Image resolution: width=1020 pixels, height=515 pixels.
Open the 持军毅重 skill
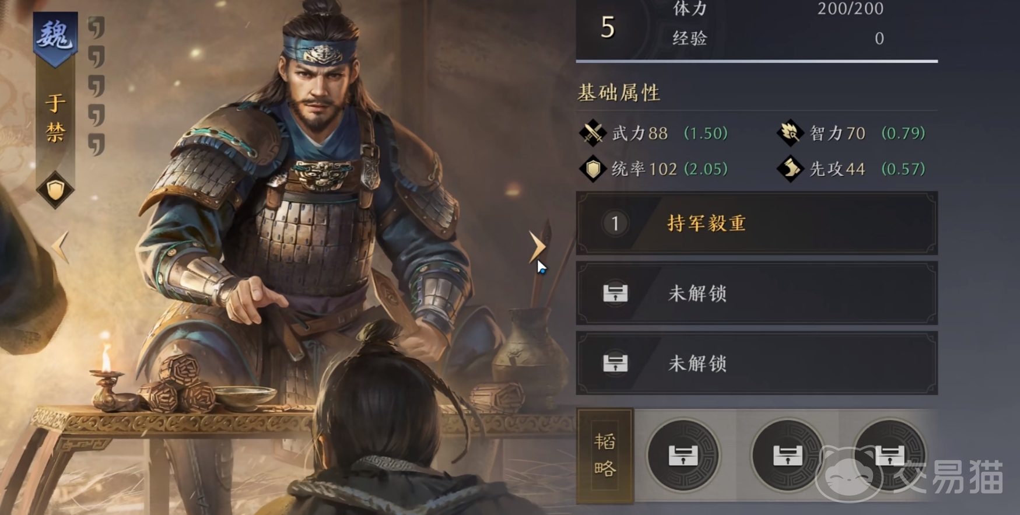coord(756,223)
